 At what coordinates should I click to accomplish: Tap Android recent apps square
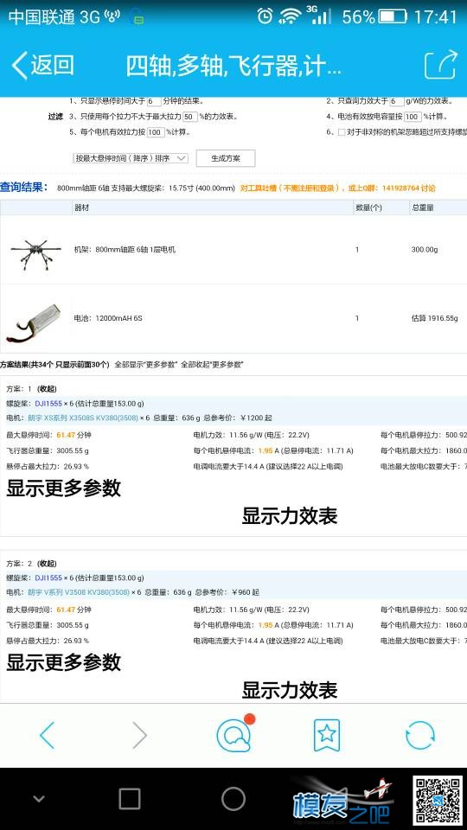pos(130,799)
